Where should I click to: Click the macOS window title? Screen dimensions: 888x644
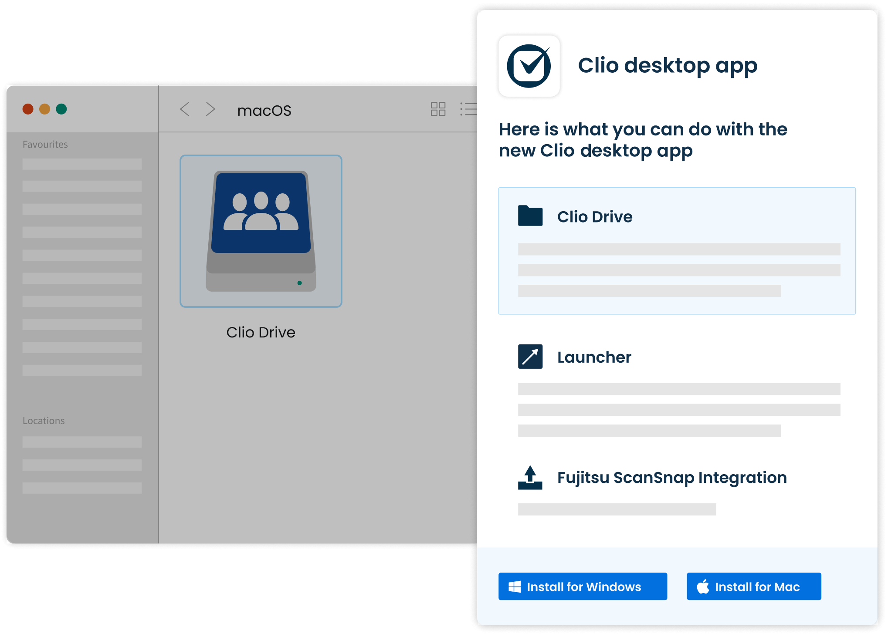click(x=264, y=111)
